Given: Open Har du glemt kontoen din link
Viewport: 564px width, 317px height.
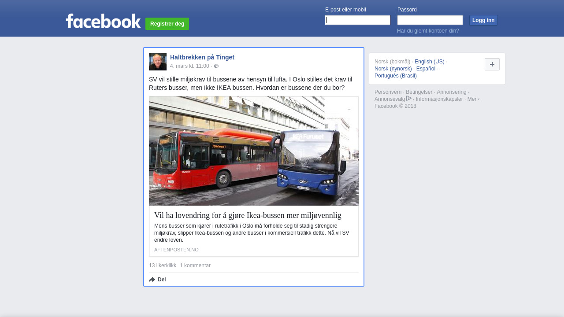Looking at the screenshot, I should click(x=428, y=31).
